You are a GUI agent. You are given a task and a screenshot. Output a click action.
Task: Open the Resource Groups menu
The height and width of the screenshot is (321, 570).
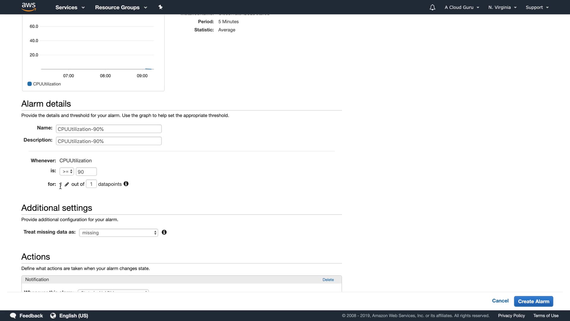point(121,7)
